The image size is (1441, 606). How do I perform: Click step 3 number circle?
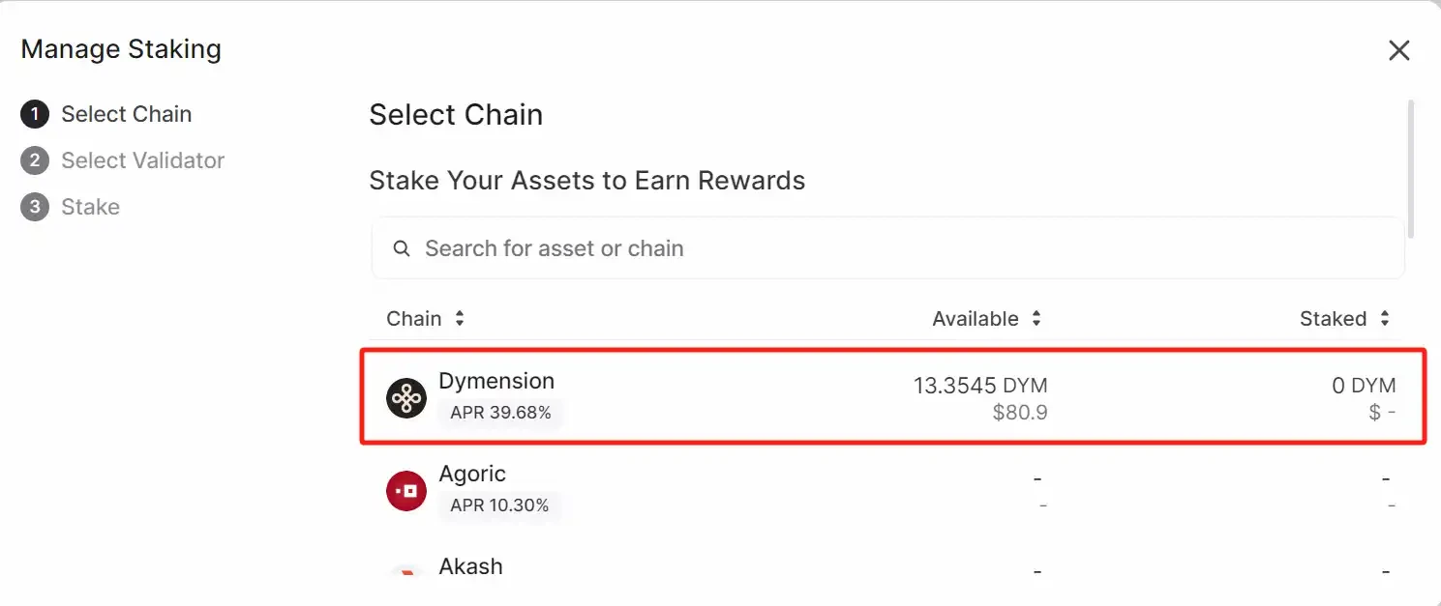[x=35, y=207]
